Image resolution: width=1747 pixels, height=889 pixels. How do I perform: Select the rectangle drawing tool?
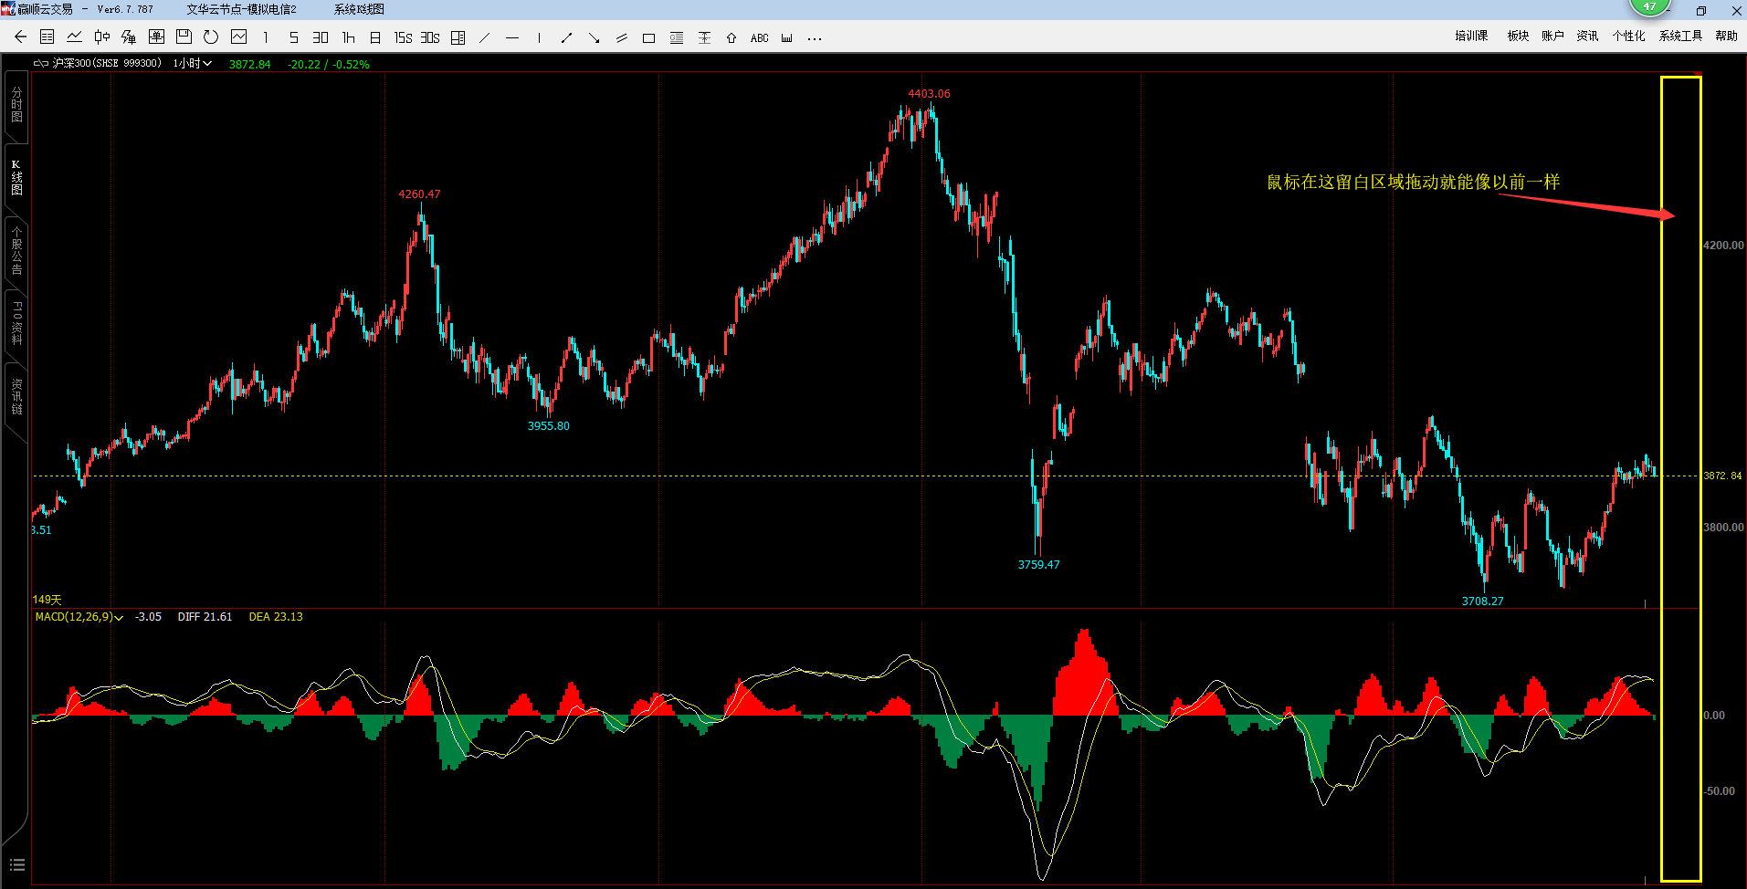(x=648, y=38)
